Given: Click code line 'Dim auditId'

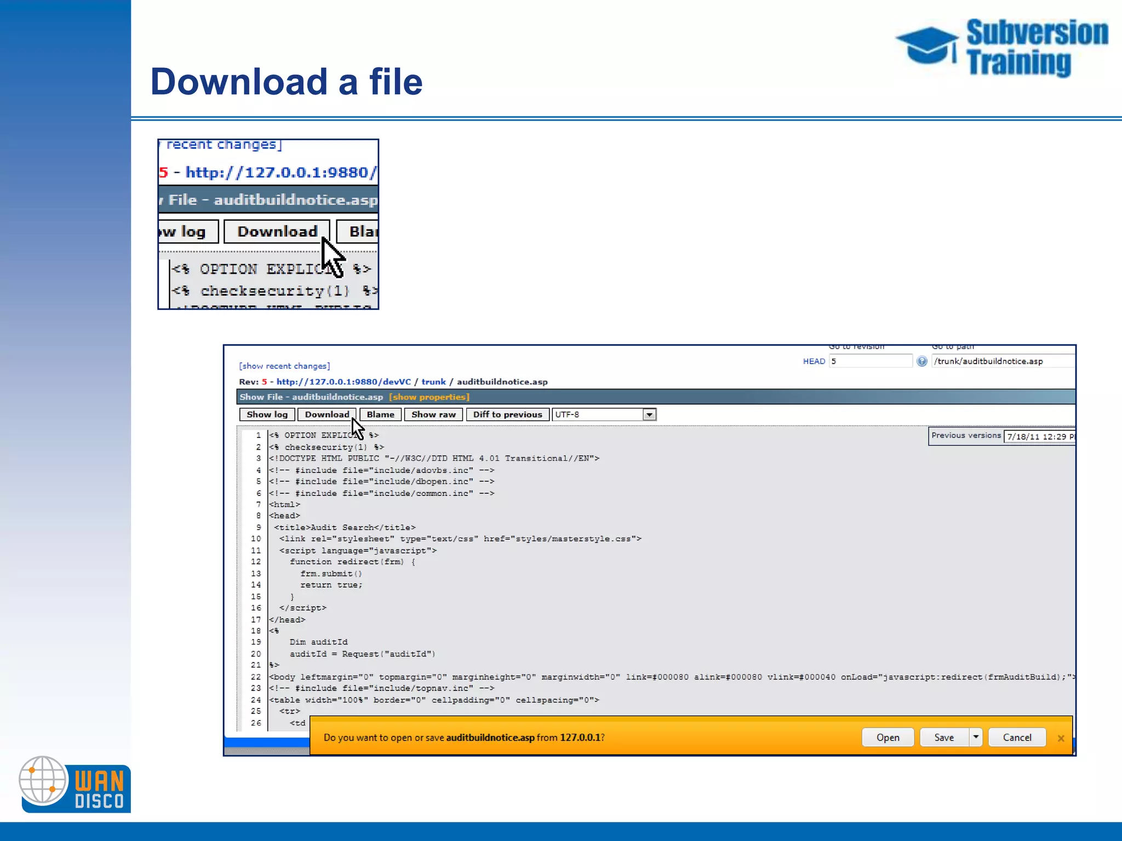Looking at the screenshot, I should (x=318, y=642).
